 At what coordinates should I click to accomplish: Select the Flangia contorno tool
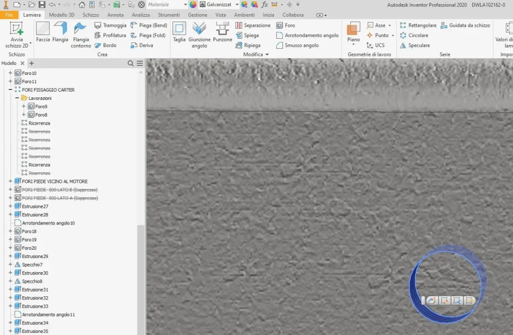(x=81, y=35)
